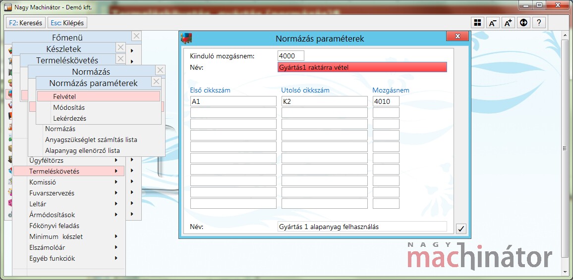Click the Első cikkszám column header
This screenshot has height=280, width=573.
click(210, 91)
